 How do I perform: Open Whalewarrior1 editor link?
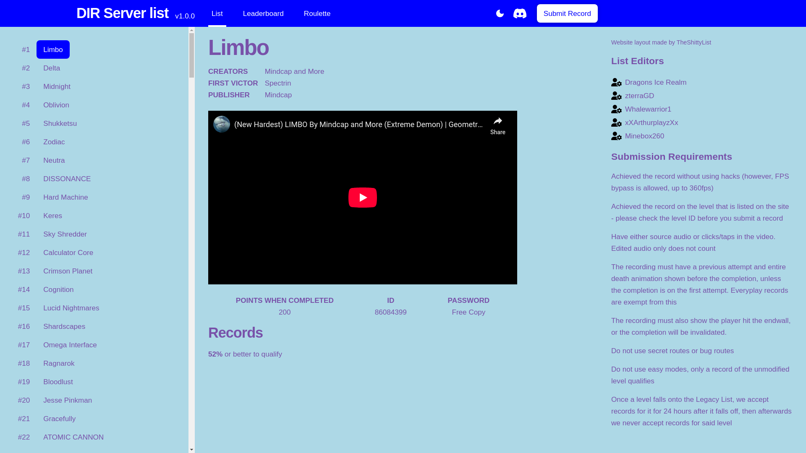coord(648,109)
